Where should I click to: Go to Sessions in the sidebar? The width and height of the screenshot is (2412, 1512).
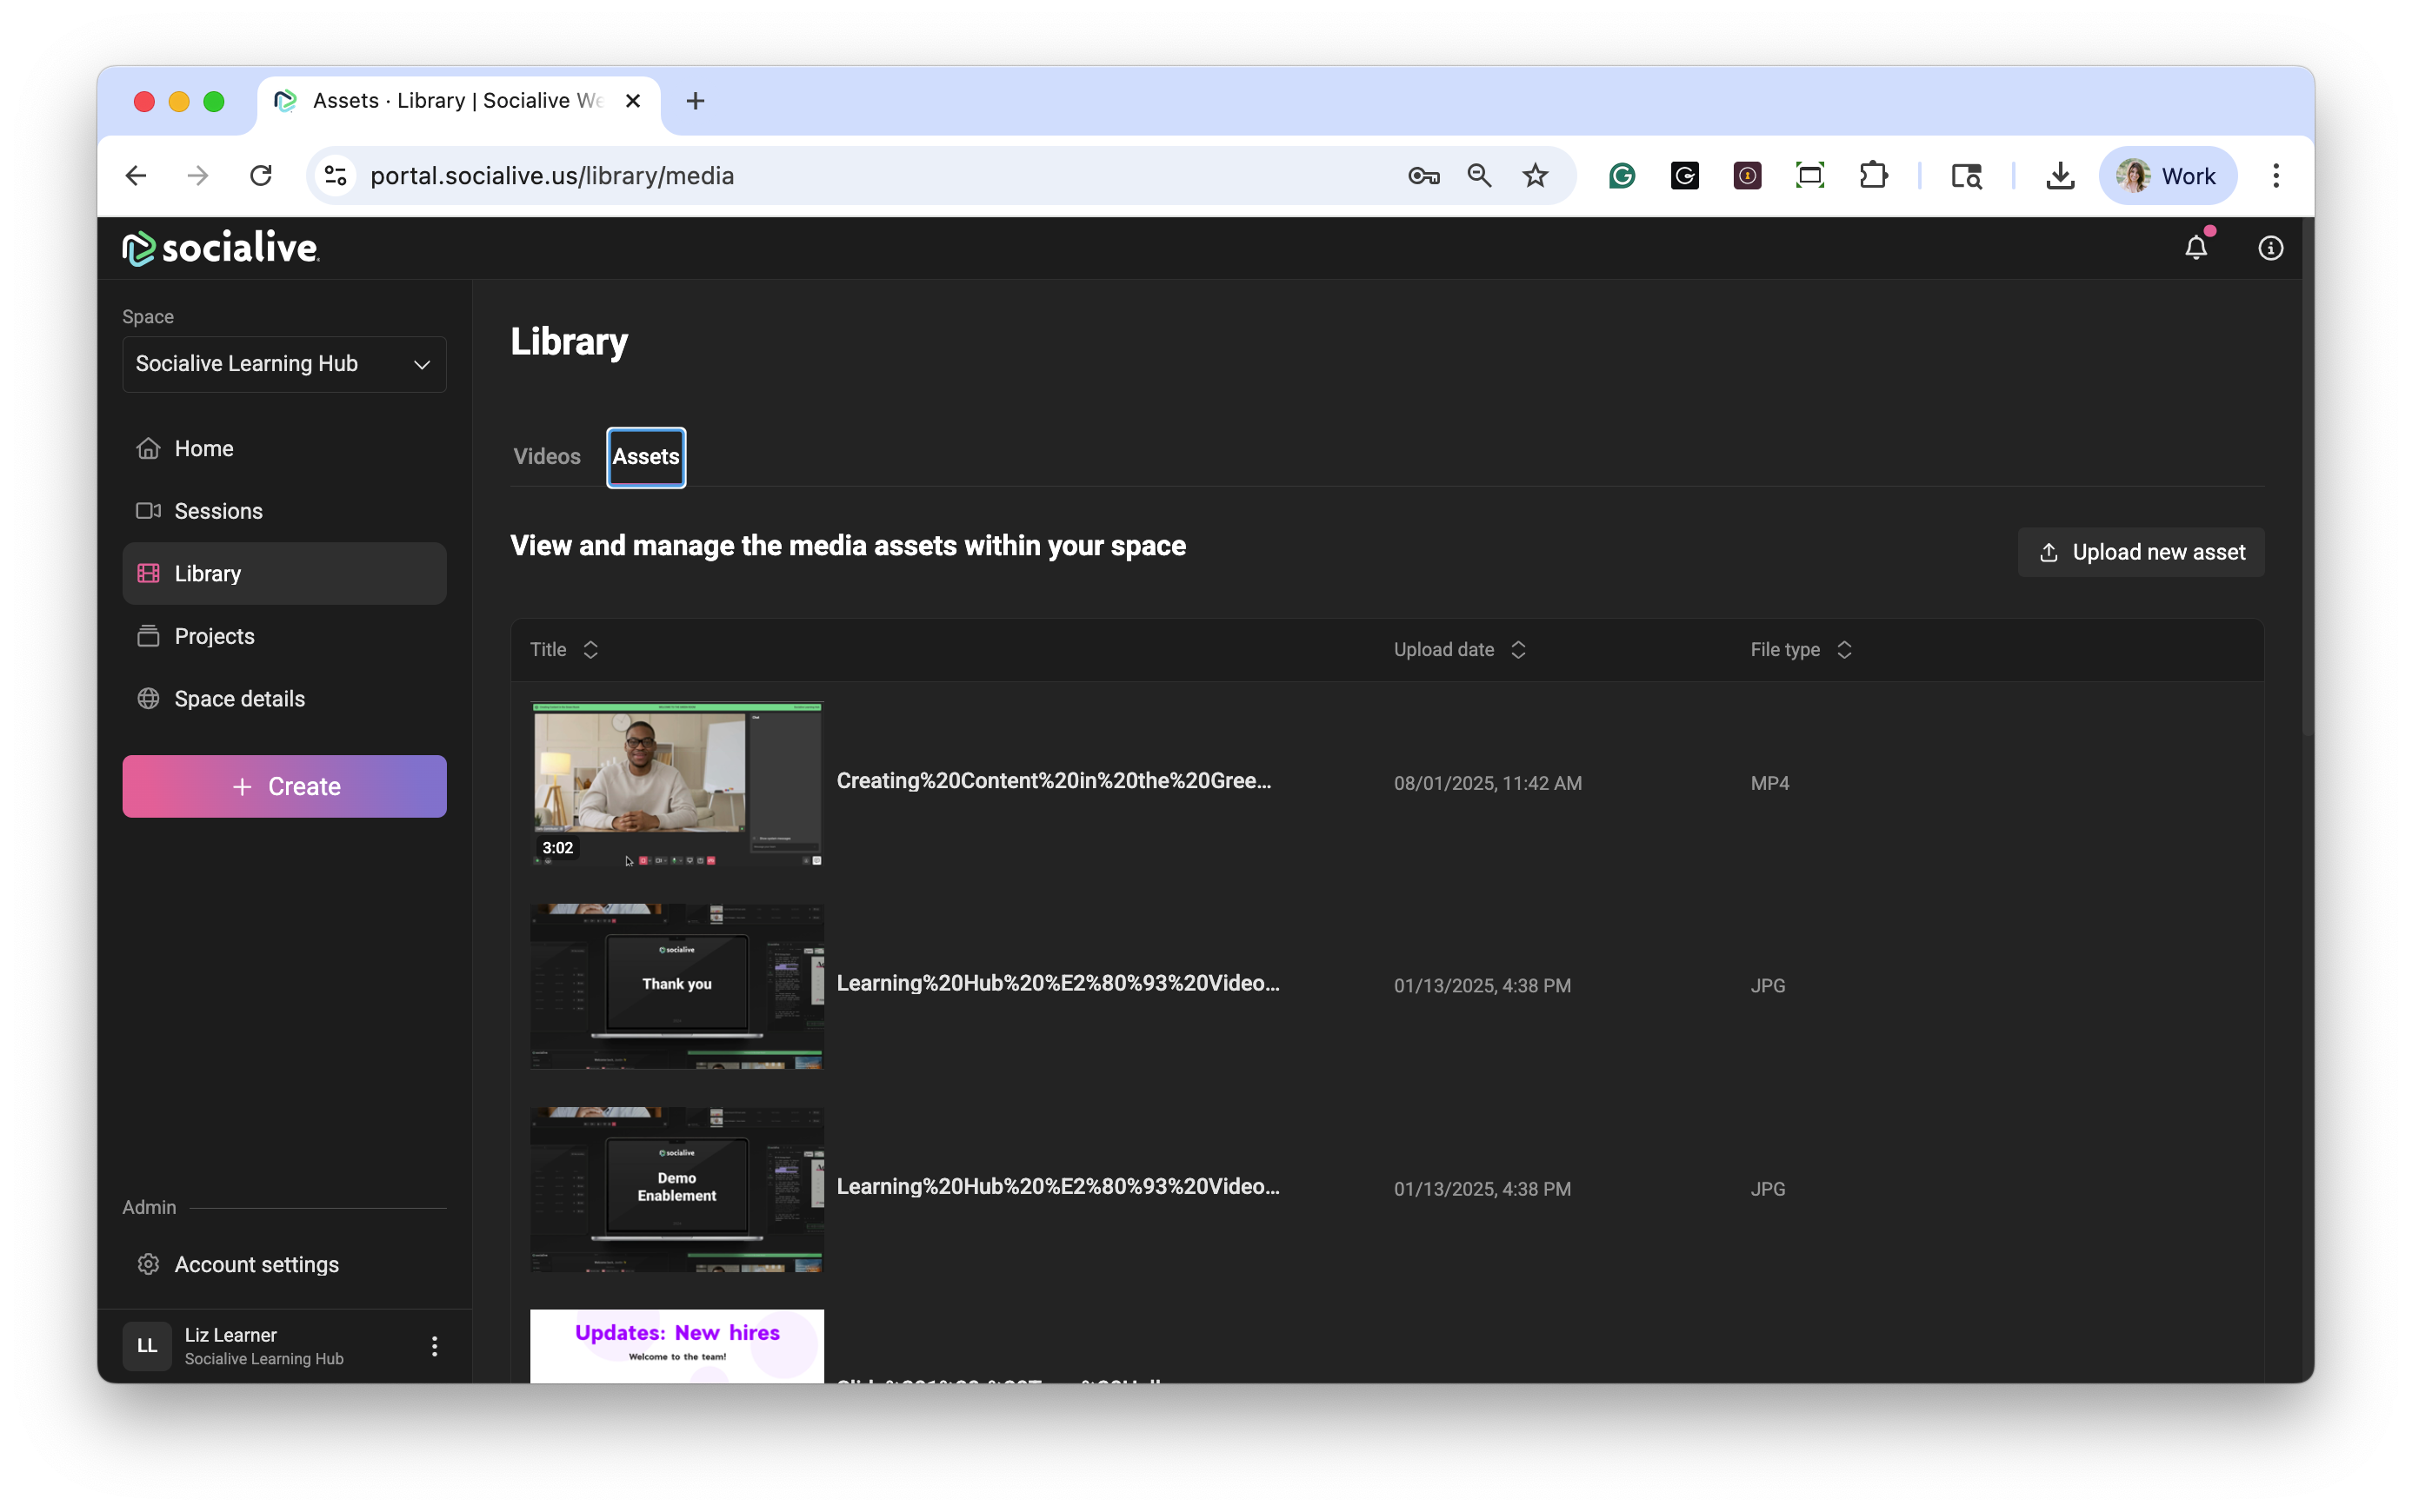pyautogui.click(x=218, y=511)
